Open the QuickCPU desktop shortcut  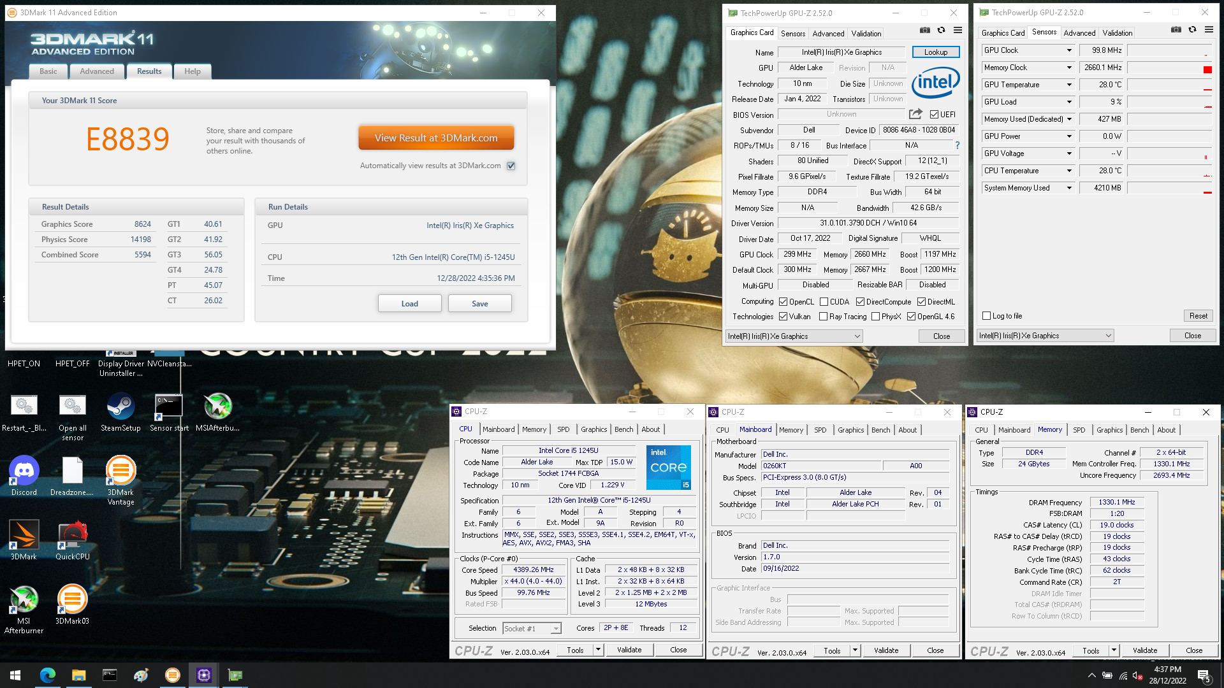pos(73,540)
